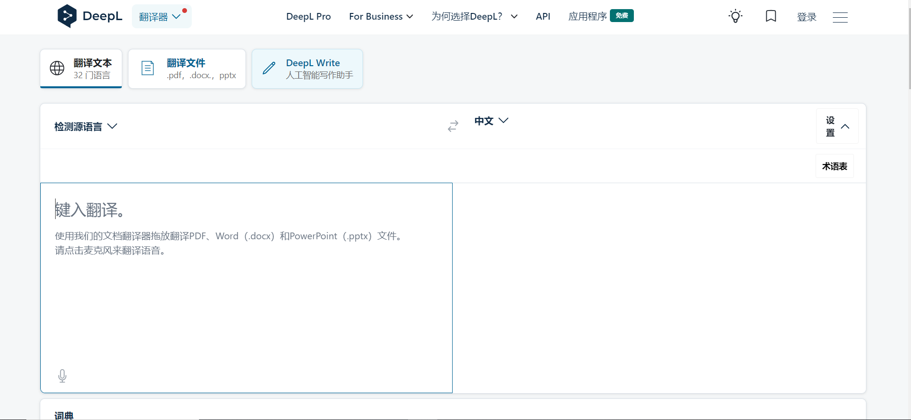Switch to the 翻译文件 tab
911x420 pixels.
pos(187,69)
